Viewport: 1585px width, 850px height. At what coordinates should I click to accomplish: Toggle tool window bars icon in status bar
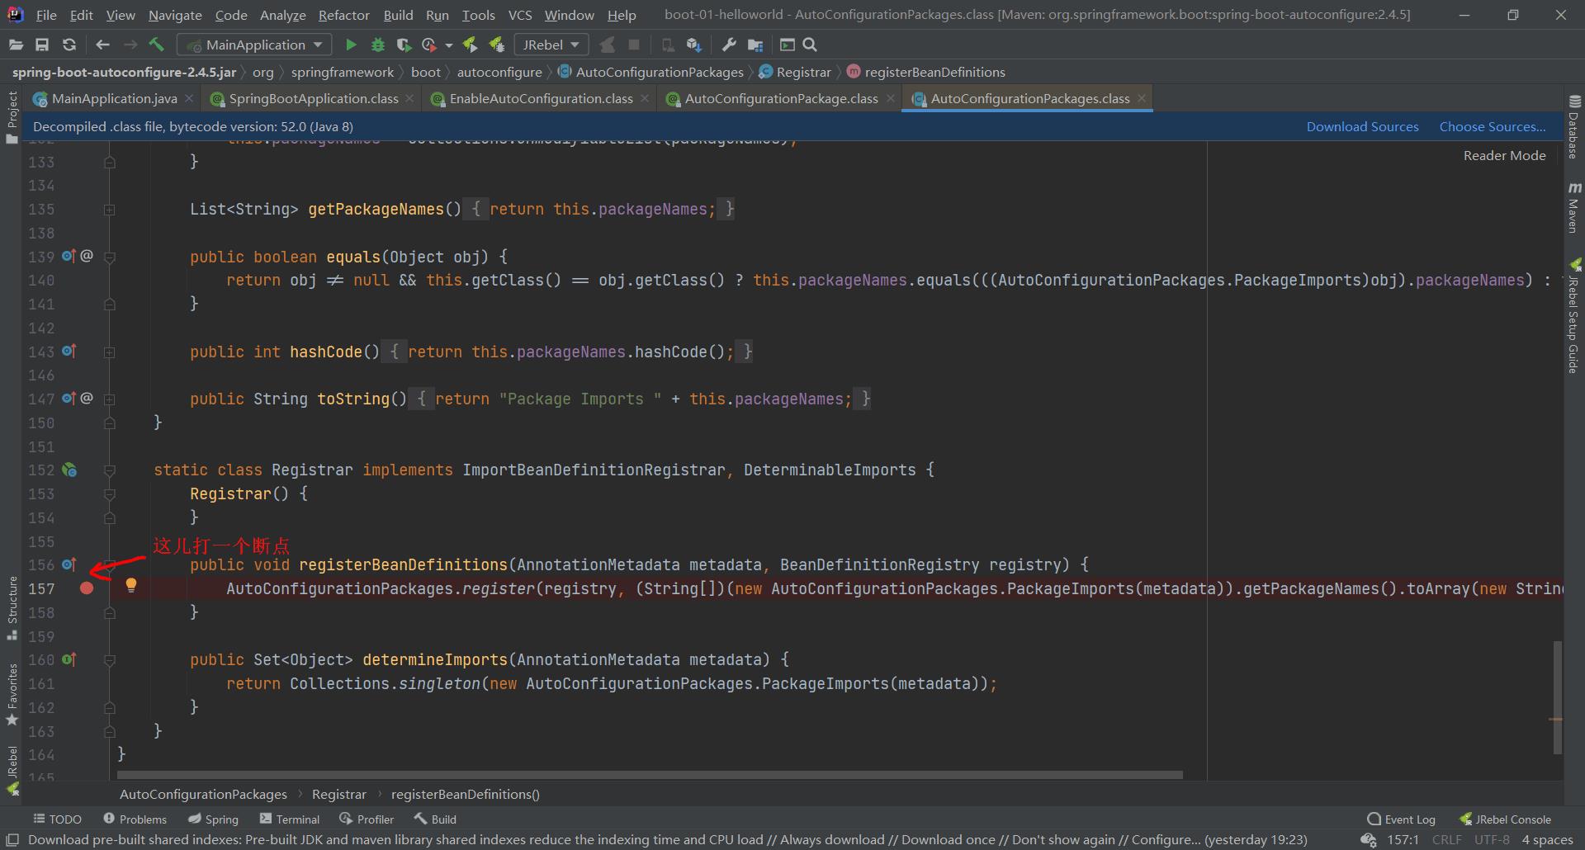[x=12, y=839]
